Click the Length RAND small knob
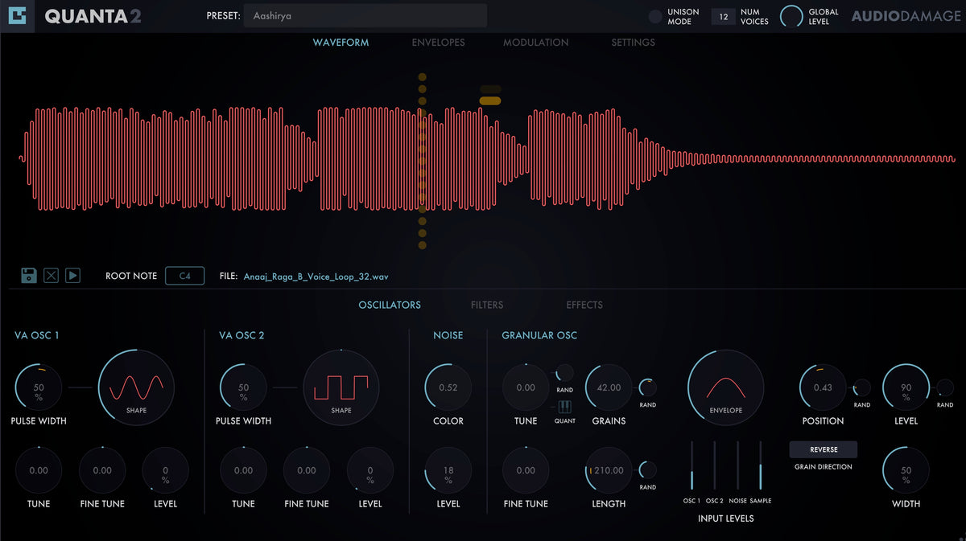The image size is (966, 541). click(647, 470)
